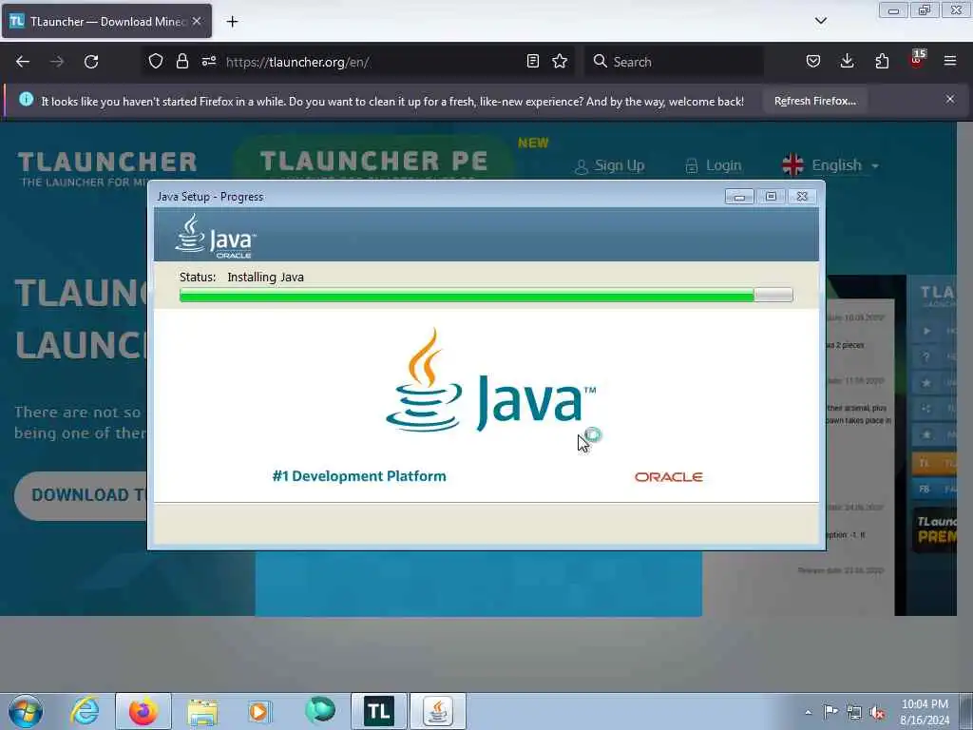973x730 pixels.
Task: Click the Sign Up link
Action: click(609, 165)
